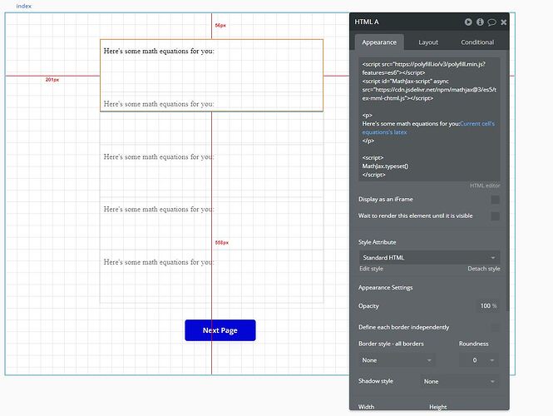Click the Style Attribute label
Screen dimensions: 553x416
click(377, 242)
